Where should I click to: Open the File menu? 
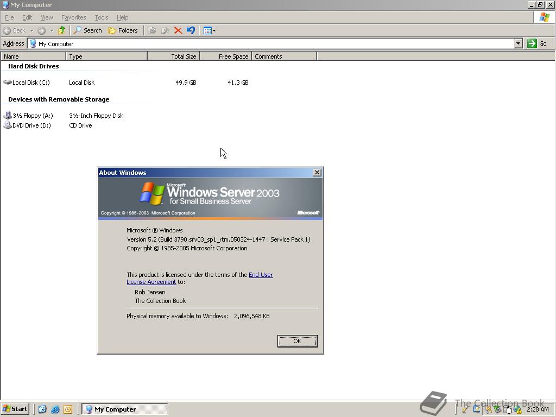(9, 17)
